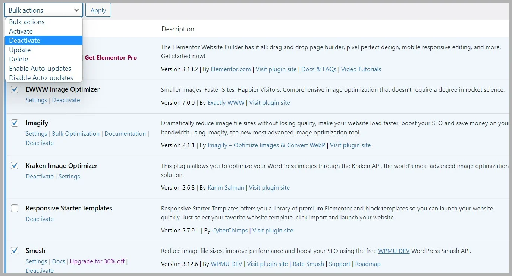Visit plugin site for Kraken Image Optimizer

(269, 188)
